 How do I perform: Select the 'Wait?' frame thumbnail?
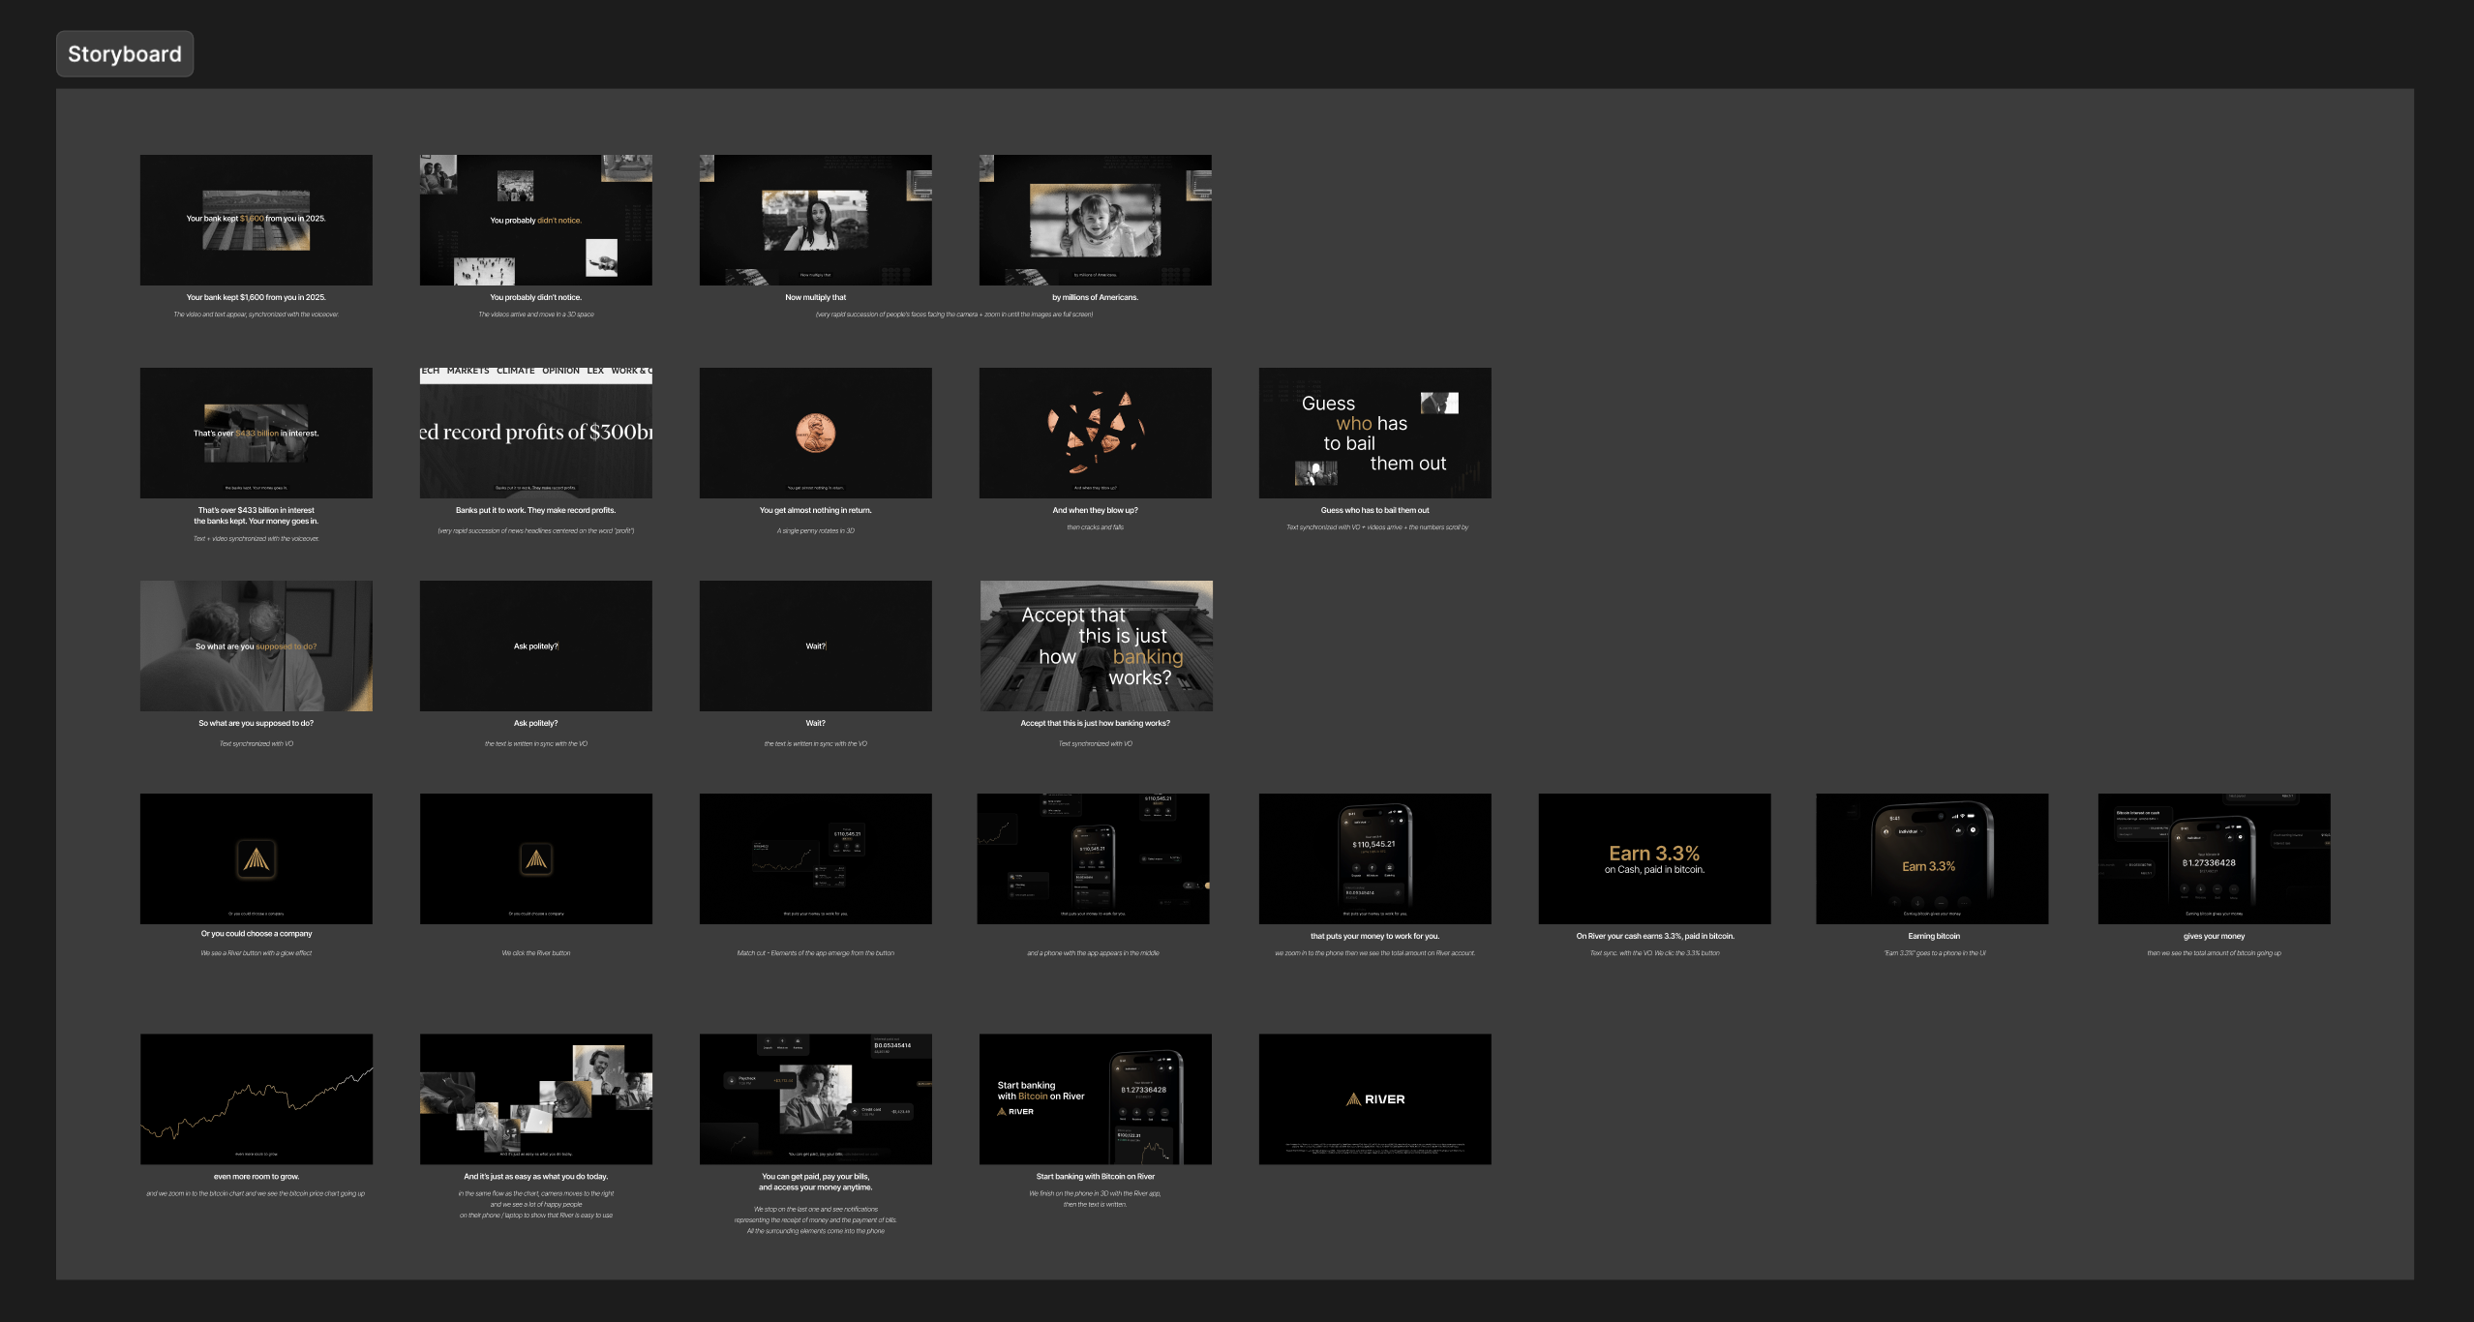pos(816,646)
